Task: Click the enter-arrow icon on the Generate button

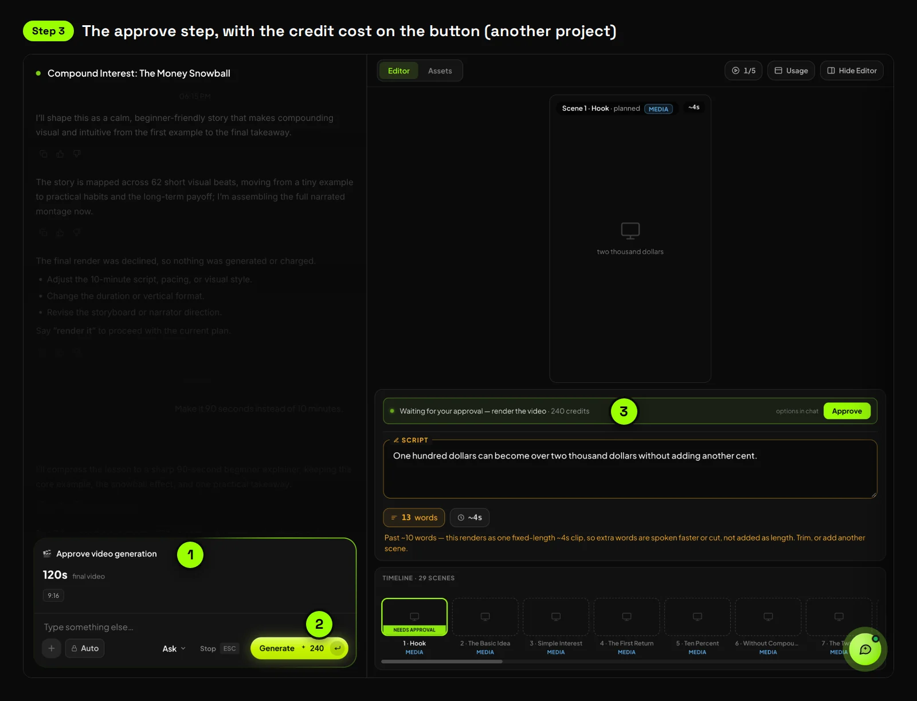Action: pyautogui.click(x=338, y=648)
